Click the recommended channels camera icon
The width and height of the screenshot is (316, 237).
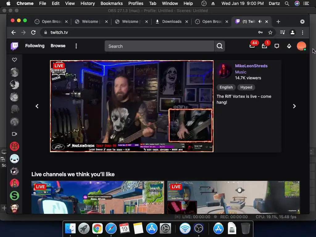[15, 134]
